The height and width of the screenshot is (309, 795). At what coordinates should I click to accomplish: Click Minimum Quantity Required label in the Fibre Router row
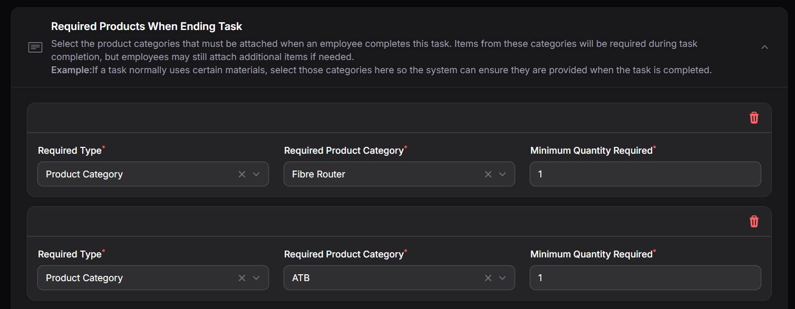(x=591, y=151)
